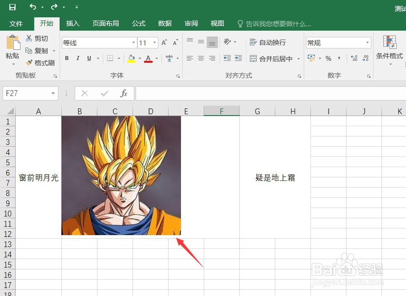Open the font size 11 dropdown
The width and height of the screenshot is (406, 296).
click(155, 43)
